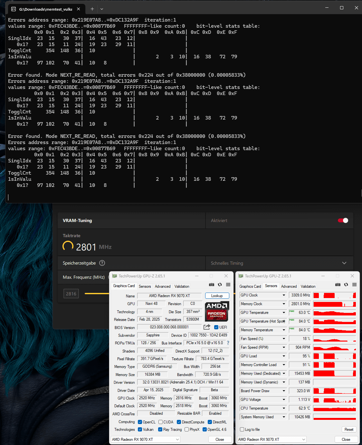Enable the Log to file checkbox
This screenshot has height=445, width=362.
pyautogui.click(x=242, y=429)
